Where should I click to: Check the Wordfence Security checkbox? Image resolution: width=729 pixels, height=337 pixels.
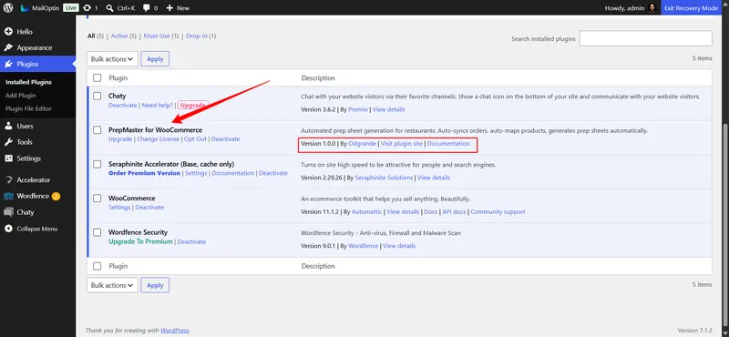tap(97, 232)
